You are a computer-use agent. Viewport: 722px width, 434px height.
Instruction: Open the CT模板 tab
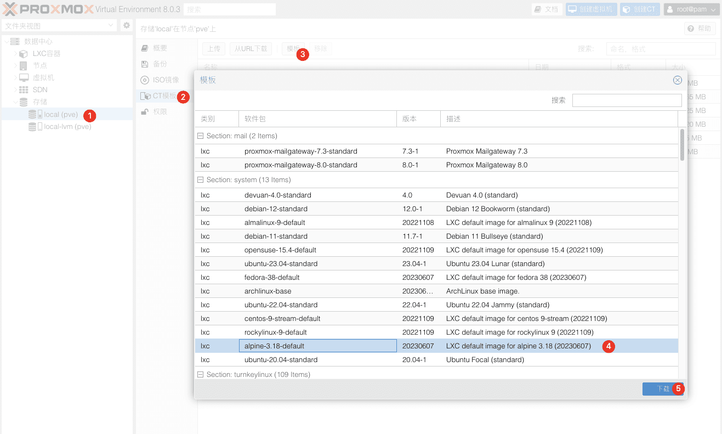167,96
